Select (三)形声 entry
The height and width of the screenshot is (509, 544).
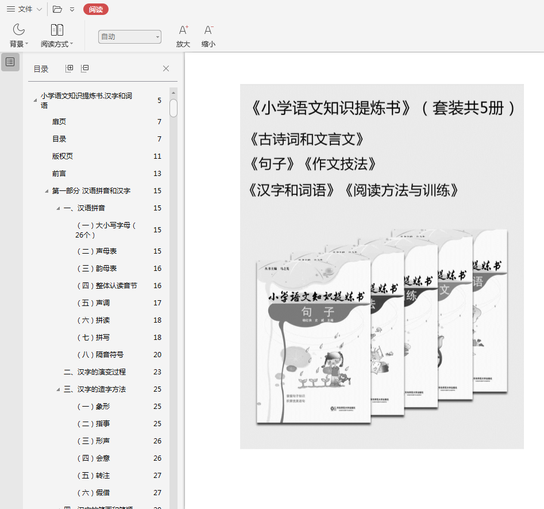click(93, 441)
